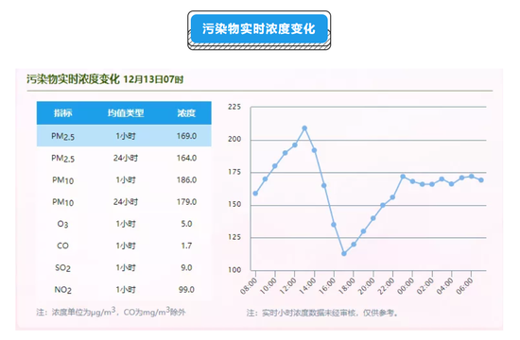Click the 100 y-axis label
Image resolution: width=520 pixels, height=340 pixels.
click(234, 270)
